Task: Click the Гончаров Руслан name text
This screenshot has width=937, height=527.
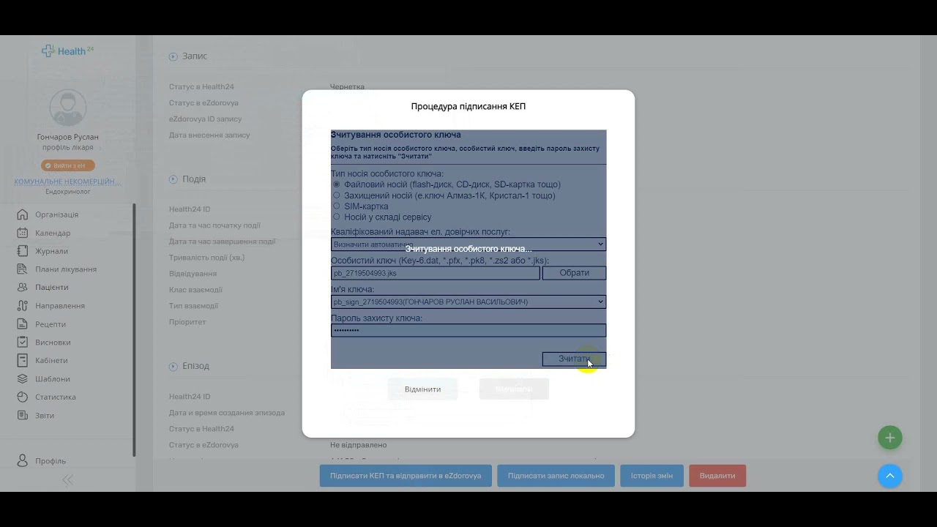Action: pyautogui.click(x=67, y=137)
